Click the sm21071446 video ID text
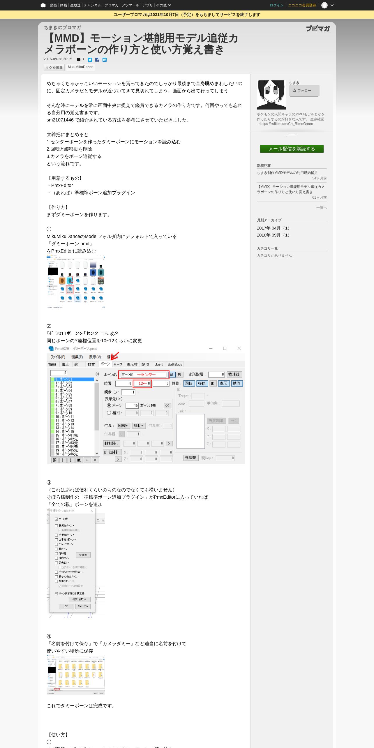The image size is (374, 748). click(x=60, y=120)
